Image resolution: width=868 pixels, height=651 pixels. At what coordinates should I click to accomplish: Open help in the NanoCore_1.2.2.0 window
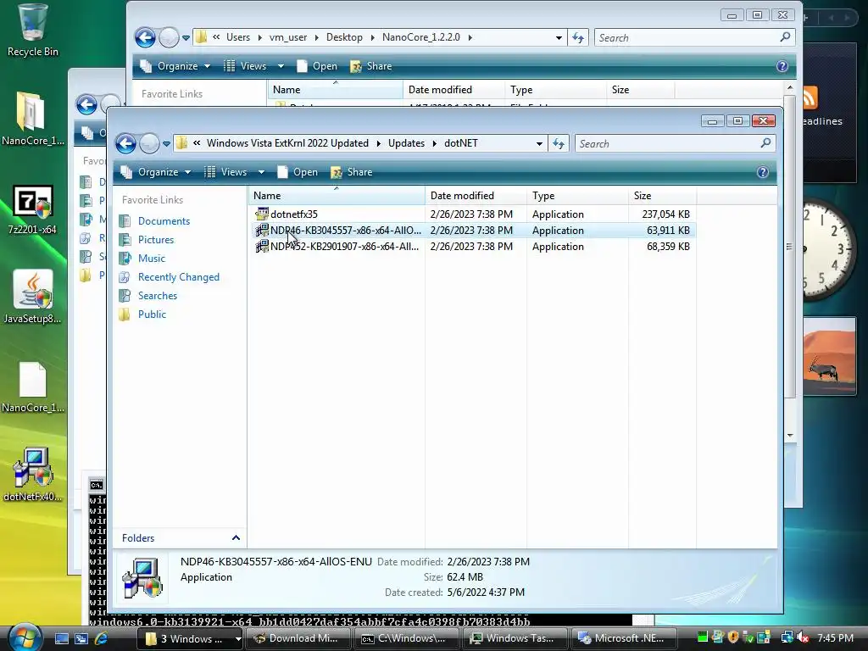coord(782,66)
